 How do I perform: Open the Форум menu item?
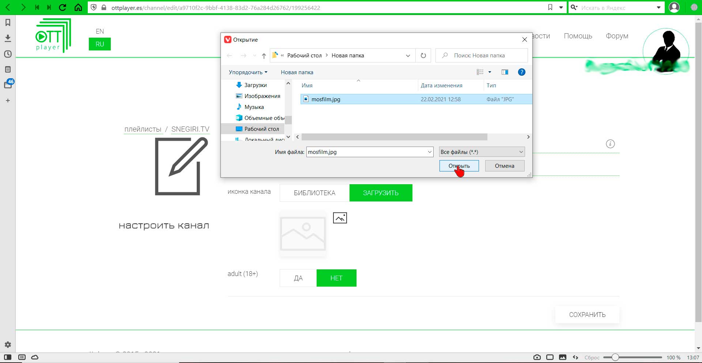617,36
